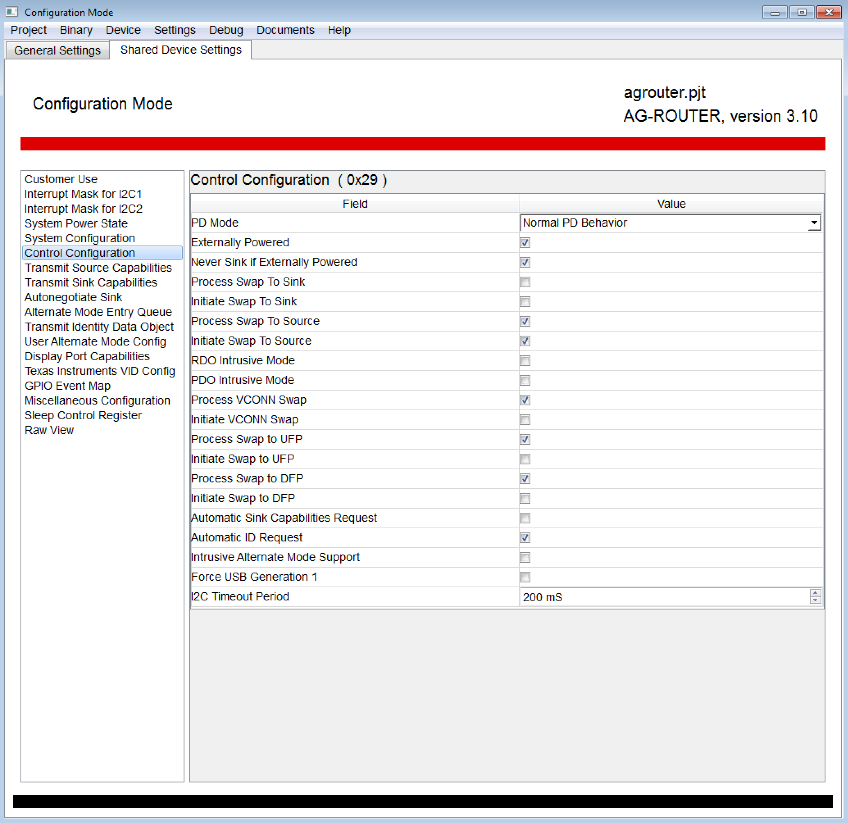Open User Alternate Mode Config
The width and height of the screenshot is (848, 823).
click(x=95, y=342)
